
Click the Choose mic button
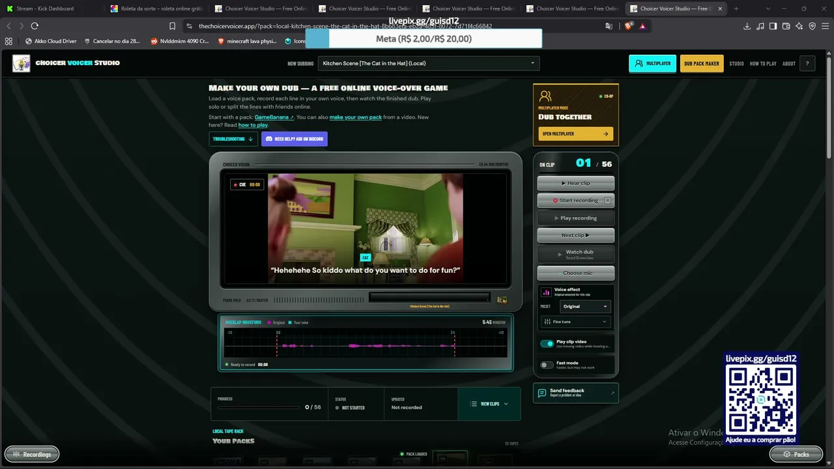click(x=576, y=273)
